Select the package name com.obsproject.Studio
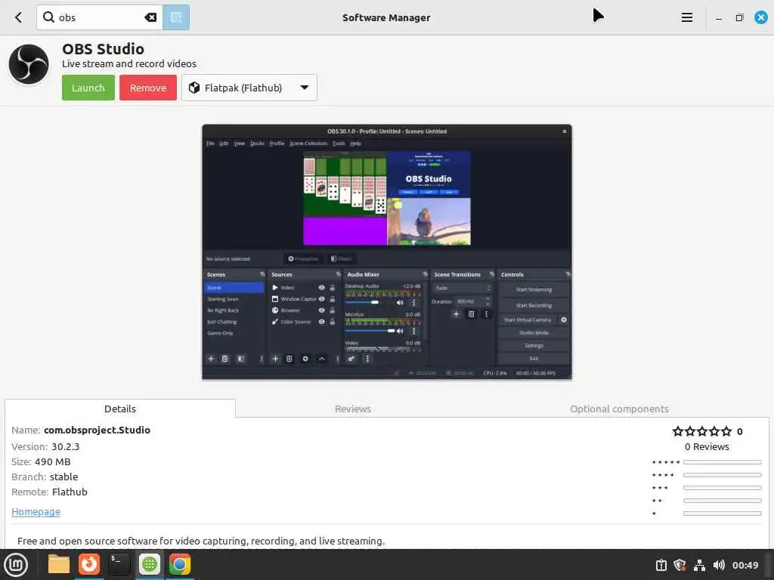Viewport: 774px width, 580px height. tap(97, 430)
